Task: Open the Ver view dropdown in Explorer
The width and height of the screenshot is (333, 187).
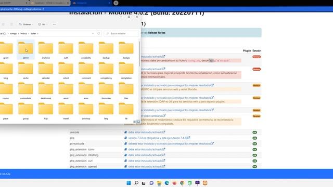Action: (x=43, y=24)
